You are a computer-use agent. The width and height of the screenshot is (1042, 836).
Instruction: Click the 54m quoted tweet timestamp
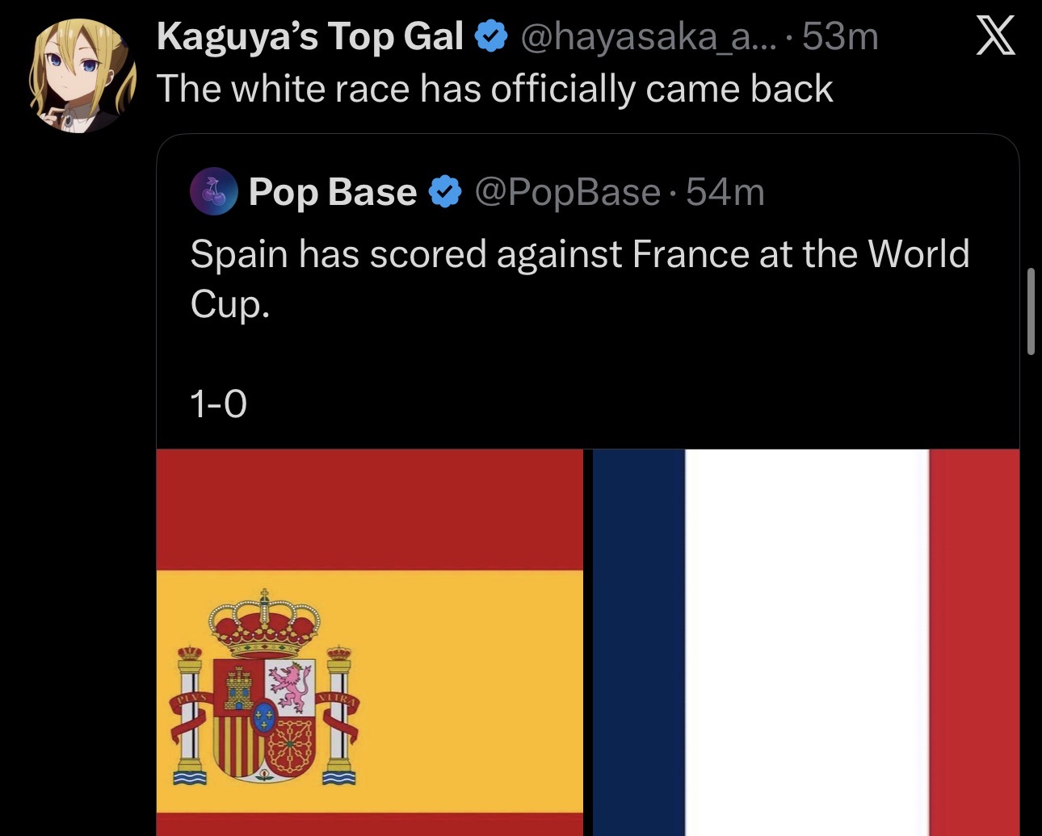tap(725, 192)
